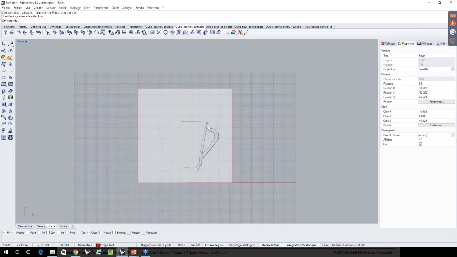The image size is (457, 257).
Task: Switch to the Droite viewport tab
Action: coord(63,226)
